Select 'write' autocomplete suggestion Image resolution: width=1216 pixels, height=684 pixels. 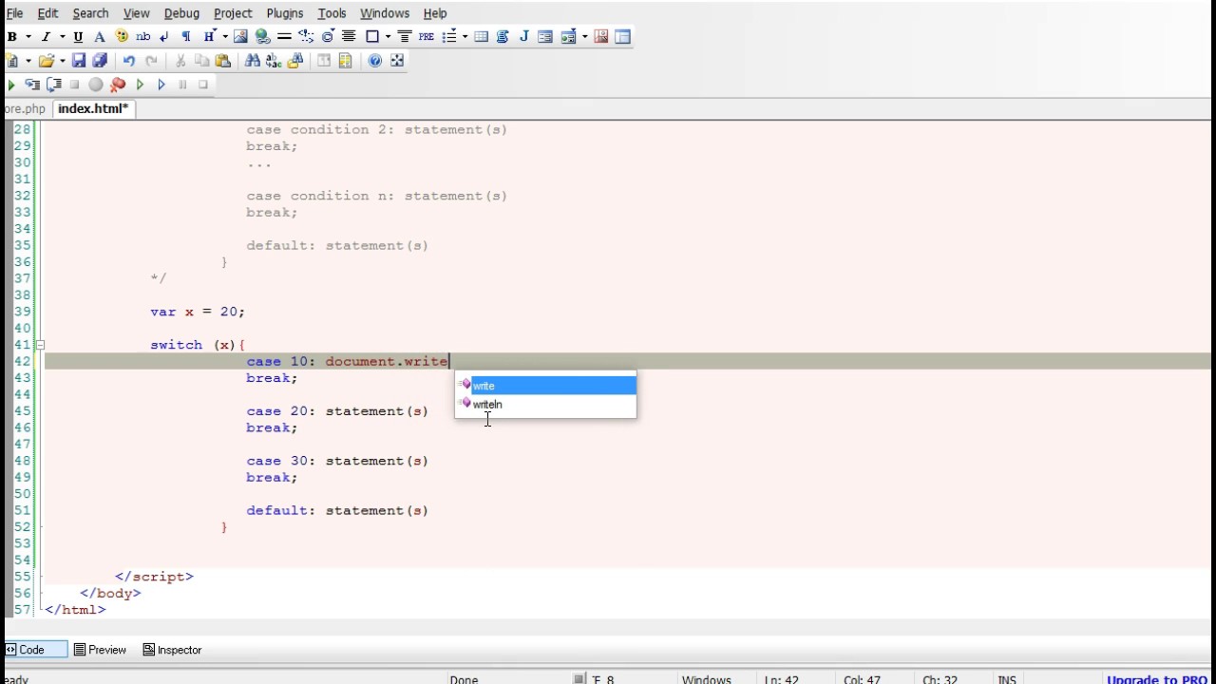[x=545, y=386]
